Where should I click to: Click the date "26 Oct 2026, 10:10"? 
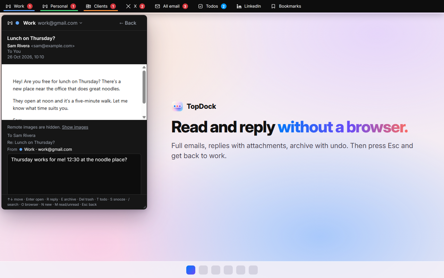click(26, 57)
